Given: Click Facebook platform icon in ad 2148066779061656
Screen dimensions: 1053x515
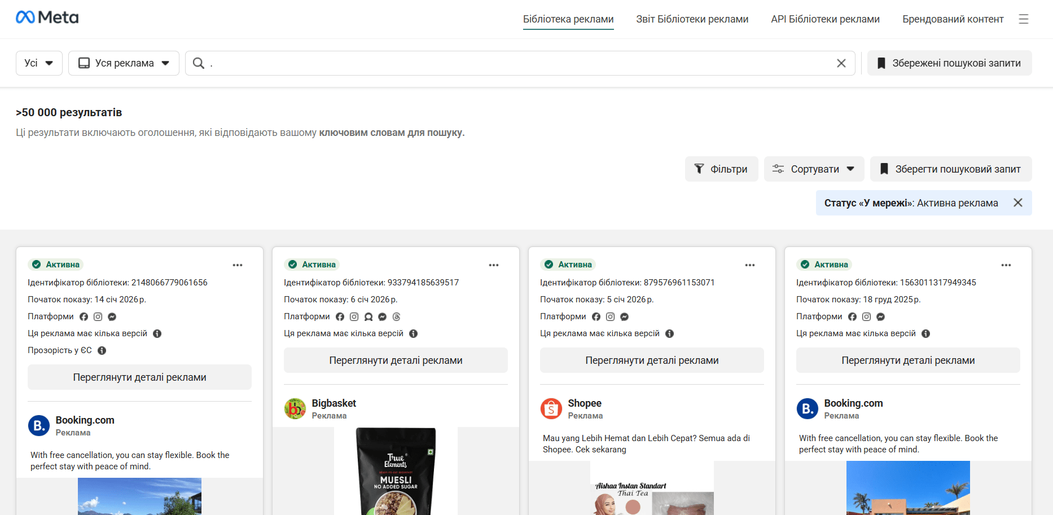Looking at the screenshot, I should click(x=84, y=317).
